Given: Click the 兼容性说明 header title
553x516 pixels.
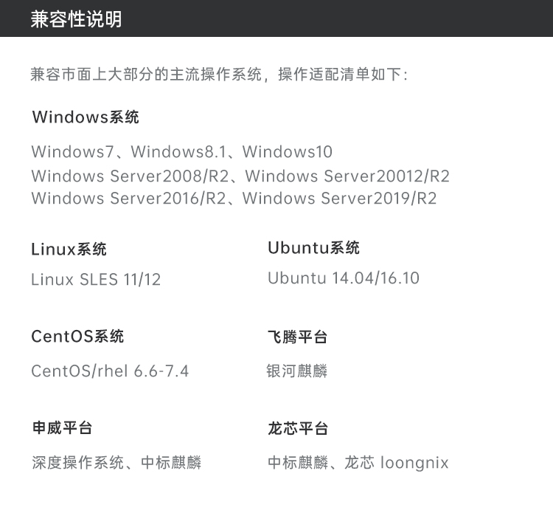Looking at the screenshot, I should (76, 19).
